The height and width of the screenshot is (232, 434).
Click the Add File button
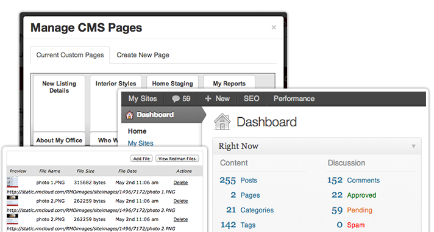click(141, 159)
